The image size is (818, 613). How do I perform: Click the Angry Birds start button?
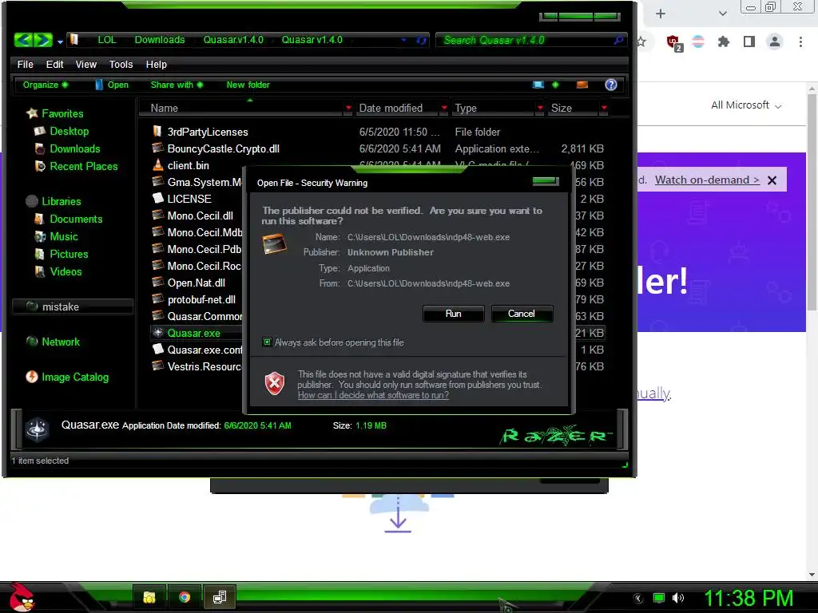coord(21,597)
